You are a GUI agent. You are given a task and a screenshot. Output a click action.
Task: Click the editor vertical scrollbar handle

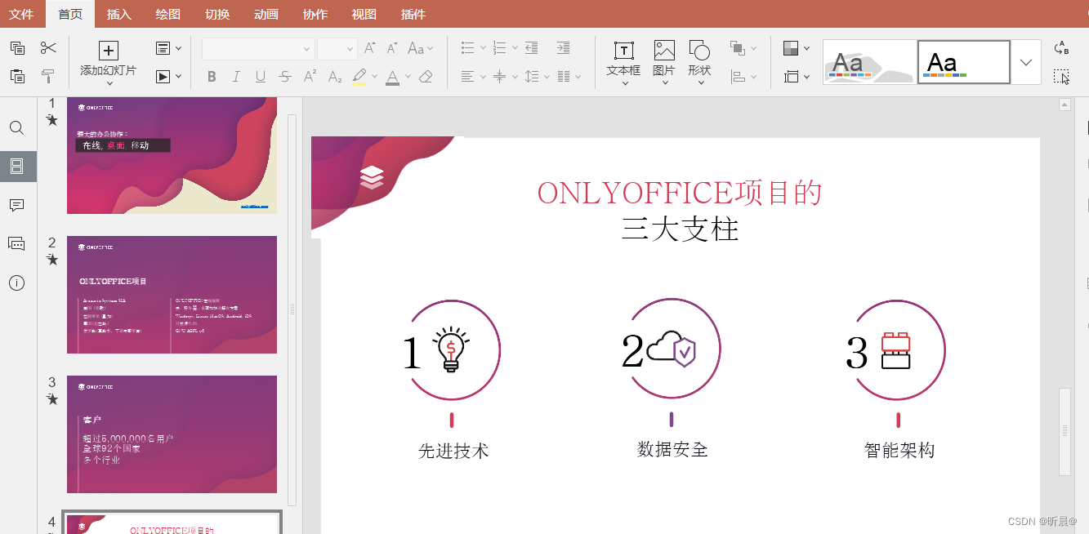[x=1064, y=431]
